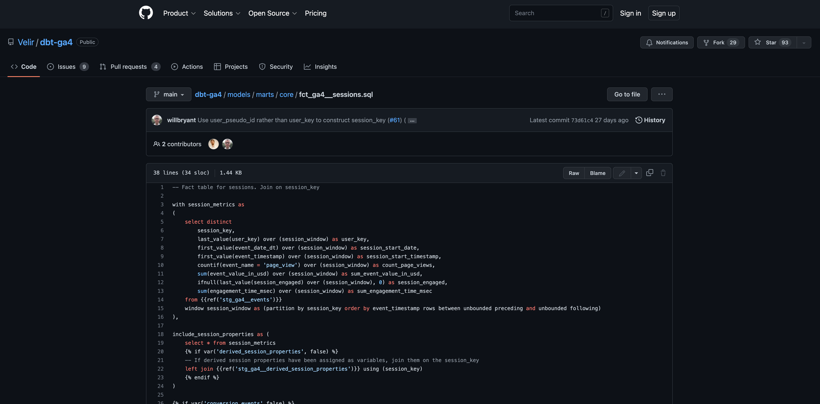Click the slash shortcut icon in search
Viewport: 820px width, 404px height.
[605, 13]
